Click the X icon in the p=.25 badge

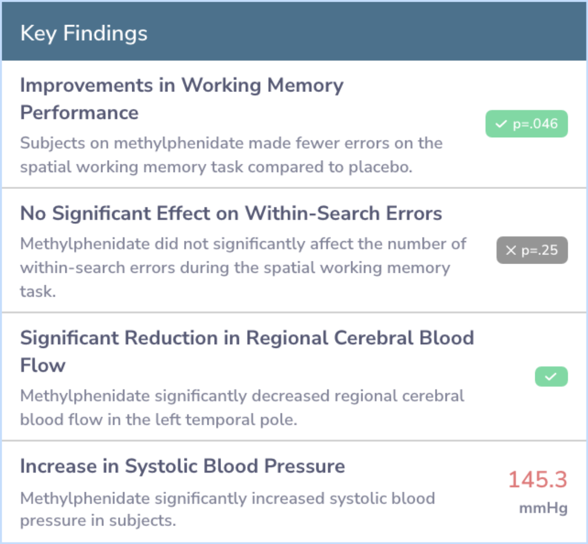click(x=511, y=250)
